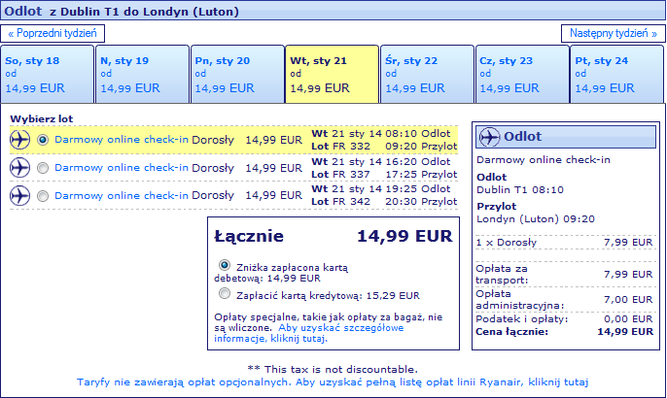
Task: Click the airplane icon in the Odlot summary header
Action: tap(489, 137)
